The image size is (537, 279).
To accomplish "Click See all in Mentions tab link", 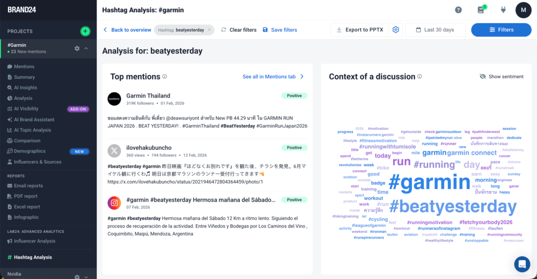I will 273,77.
